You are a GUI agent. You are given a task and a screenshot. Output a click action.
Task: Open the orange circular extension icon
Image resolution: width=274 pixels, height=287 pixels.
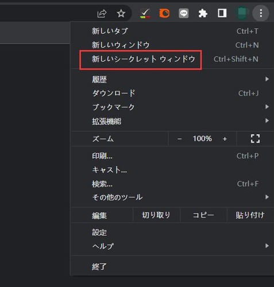pos(164,13)
